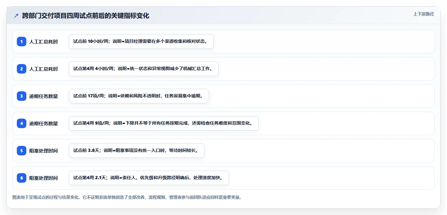
Task: Click 阻塞处理时间 label in row 6
Action: (43, 178)
